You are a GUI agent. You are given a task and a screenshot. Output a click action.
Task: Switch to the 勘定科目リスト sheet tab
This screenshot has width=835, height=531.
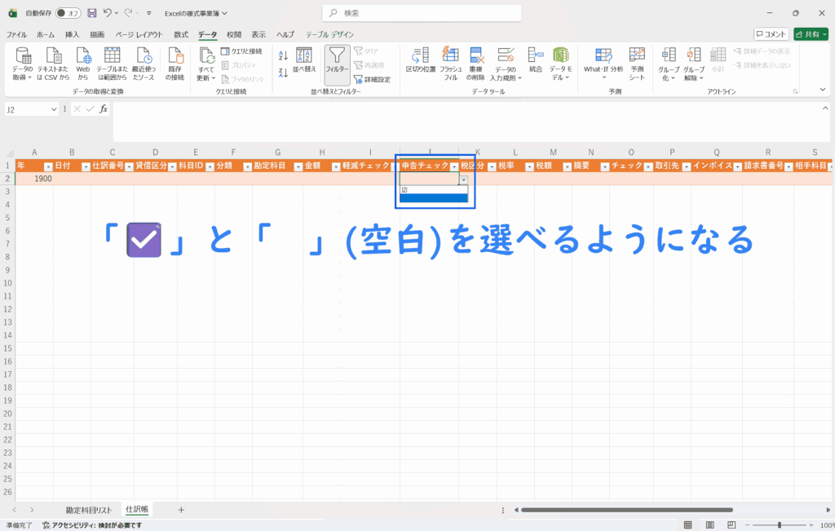coord(89,509)
